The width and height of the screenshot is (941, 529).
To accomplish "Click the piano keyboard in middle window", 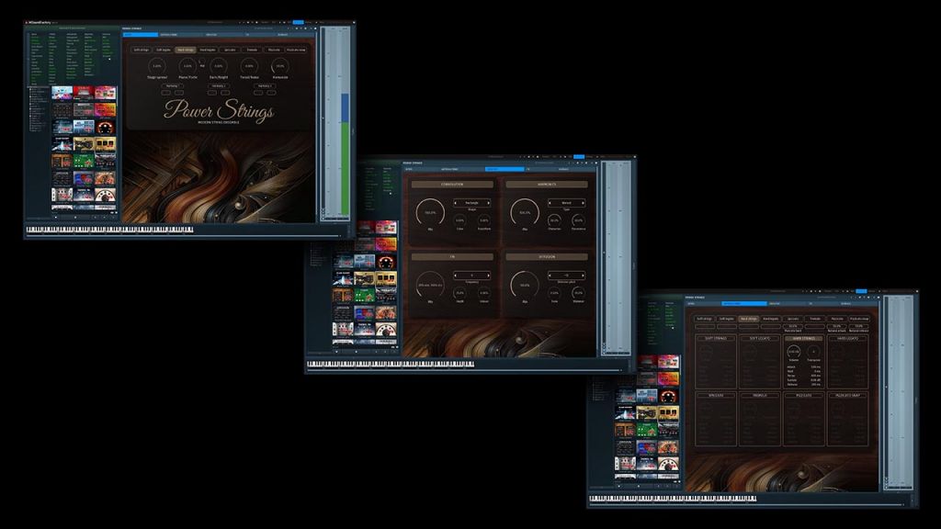I will [391, 364].
